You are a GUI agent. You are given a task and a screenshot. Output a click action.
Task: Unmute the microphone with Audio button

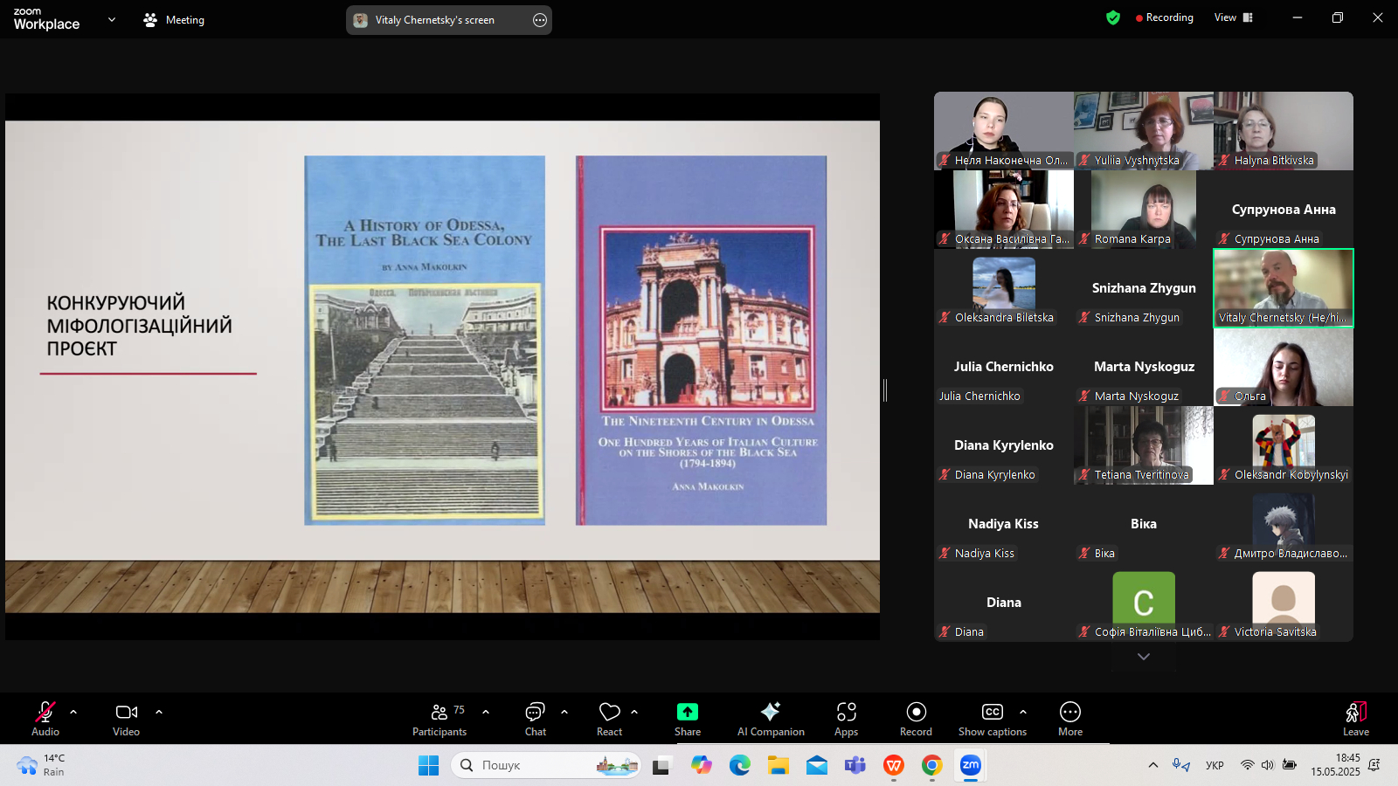pyautogui.click(x=45, y=719)
